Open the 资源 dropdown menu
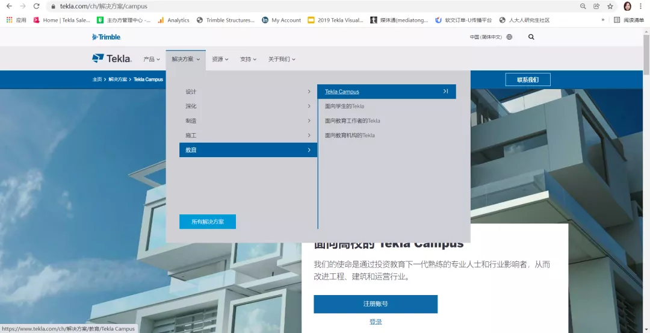650x333 pixels. 220,59
